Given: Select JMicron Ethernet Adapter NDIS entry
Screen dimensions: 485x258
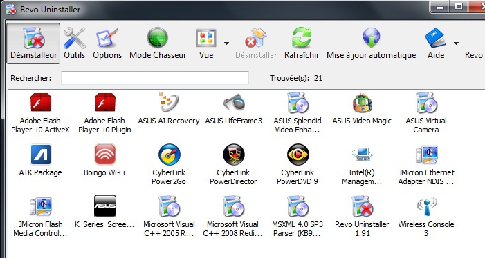Looking at the screenshot, I should [426, 165].
